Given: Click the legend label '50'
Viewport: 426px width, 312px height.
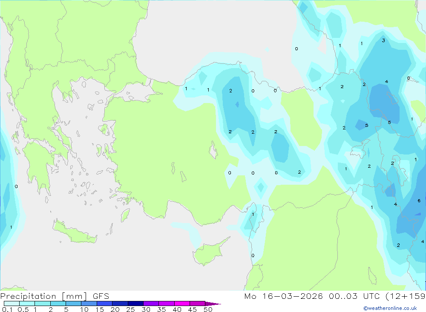Looking at the screenshot, I should point(208,309).
